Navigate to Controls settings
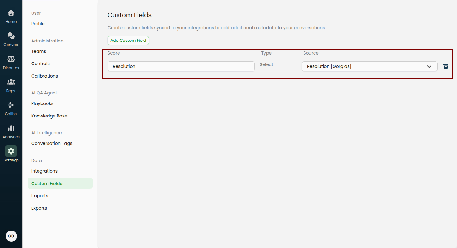Viewport: 457px width, 248px height. [x=40, y=64]
